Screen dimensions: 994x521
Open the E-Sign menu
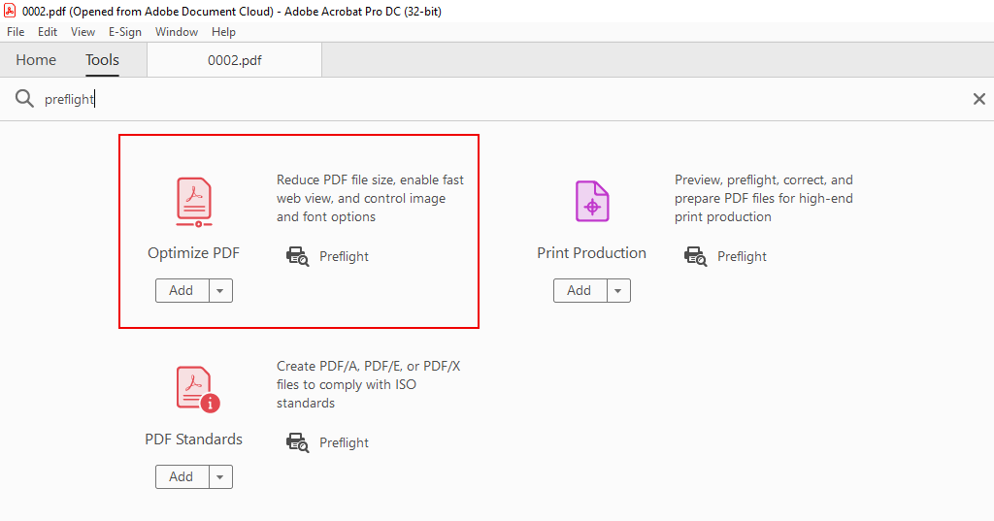coord(125,32)
